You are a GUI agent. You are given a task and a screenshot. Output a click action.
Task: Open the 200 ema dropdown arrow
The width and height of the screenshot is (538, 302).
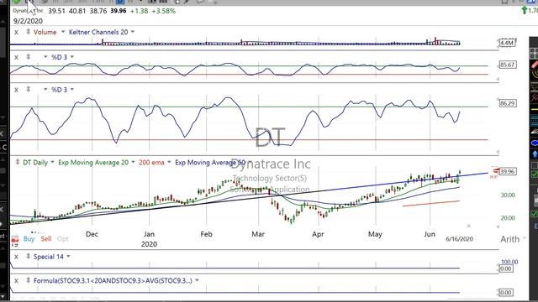169,162
